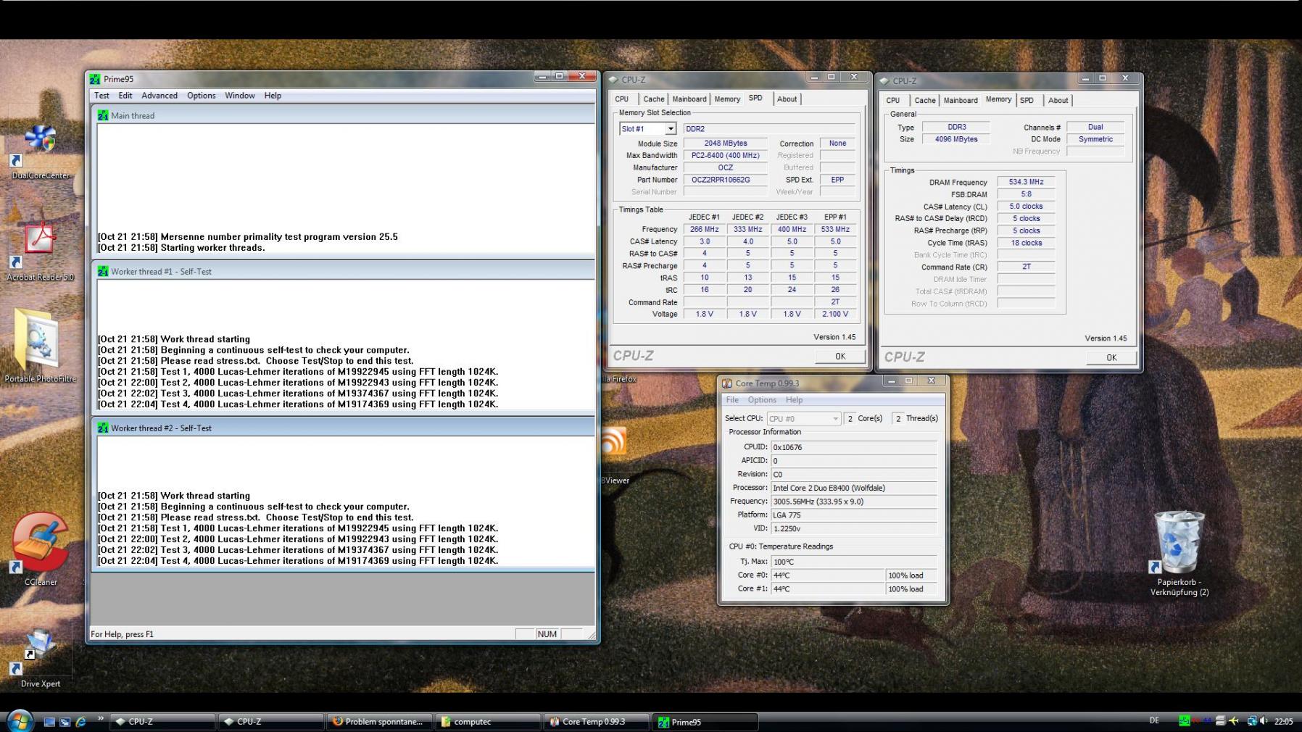Click the PC2-6400 (400 MHz) bandwidth value
This screenshot has width=1302, height=732.
725,155
